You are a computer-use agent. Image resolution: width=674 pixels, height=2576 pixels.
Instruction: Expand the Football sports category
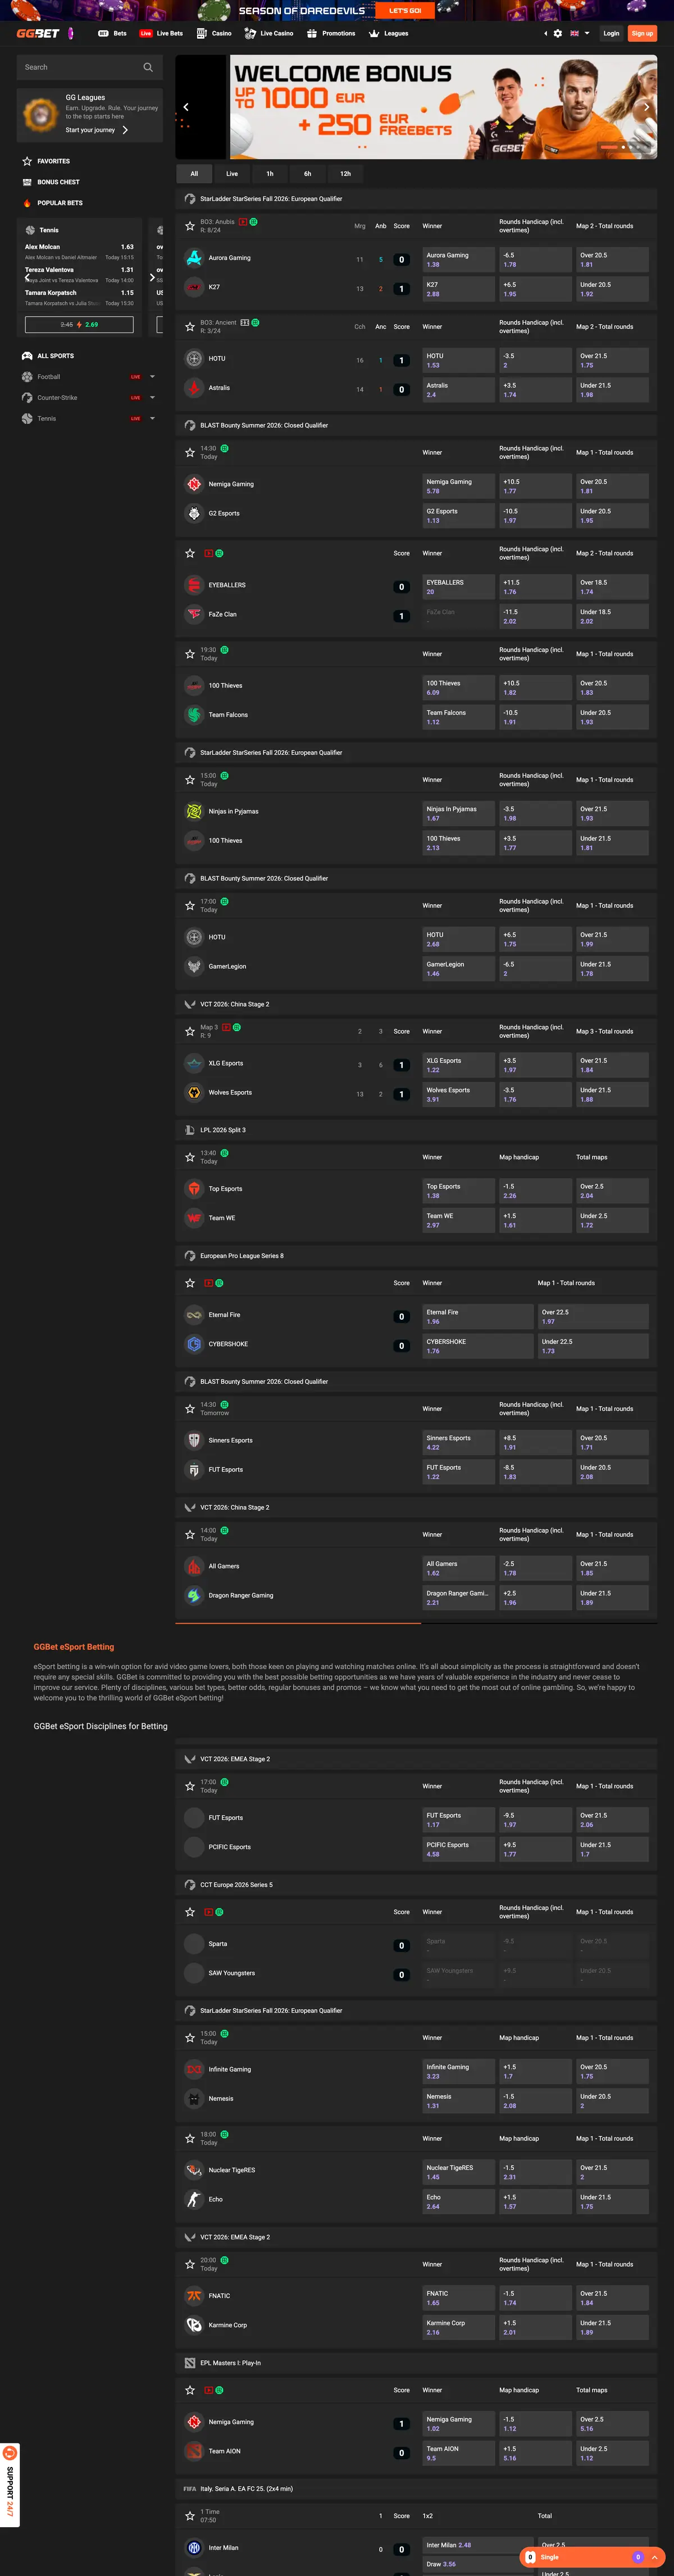[x=152, y=377]
